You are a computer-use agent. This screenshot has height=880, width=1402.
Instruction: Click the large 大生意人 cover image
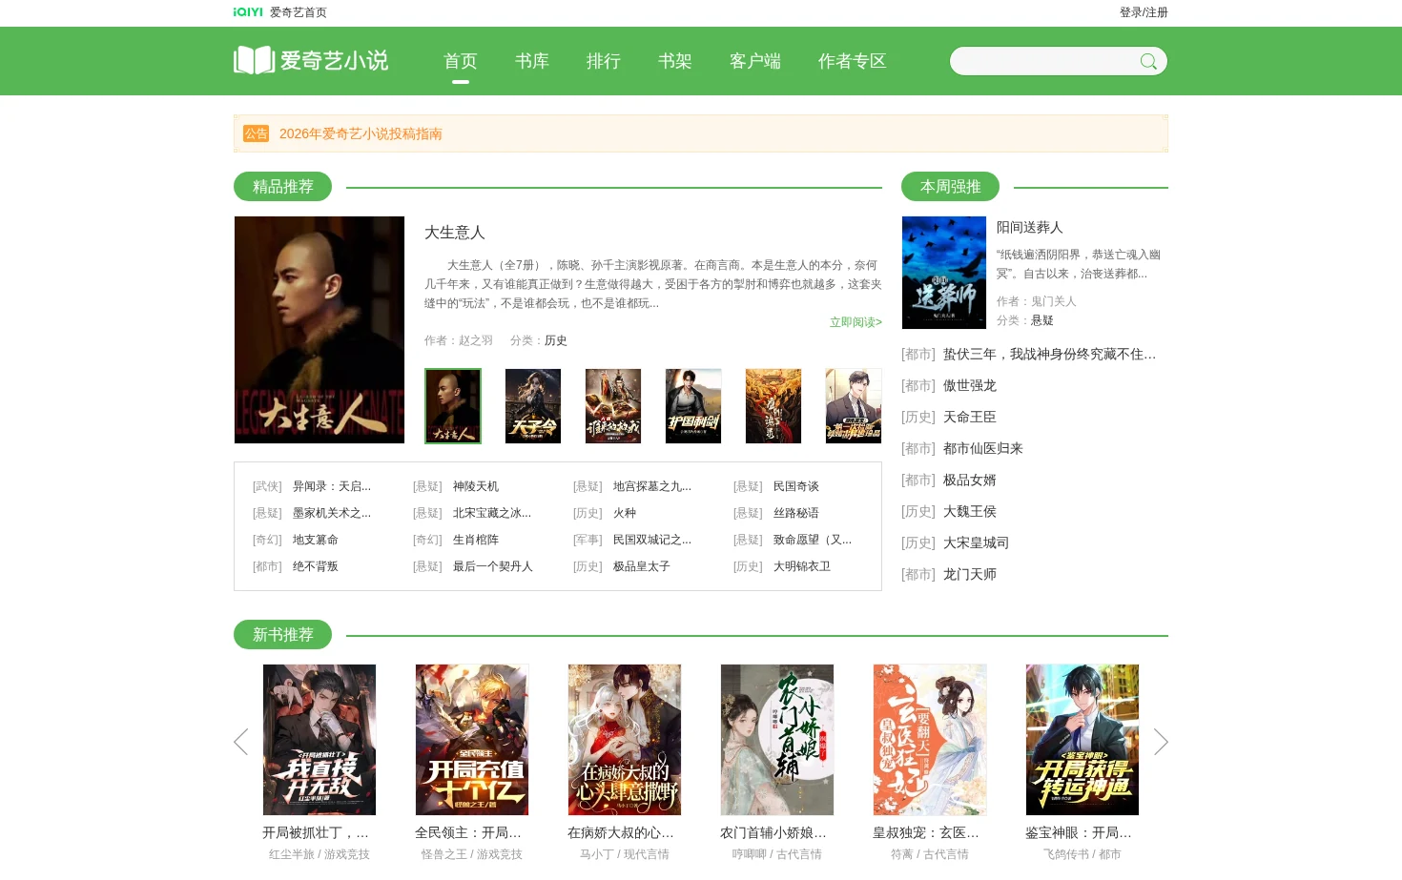320,330
